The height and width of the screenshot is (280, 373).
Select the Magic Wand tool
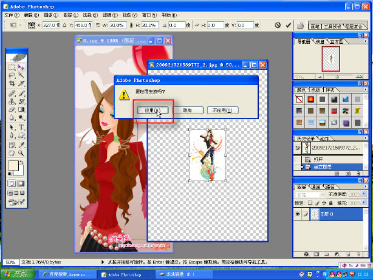pyautogui.click(x=21, y=76)
